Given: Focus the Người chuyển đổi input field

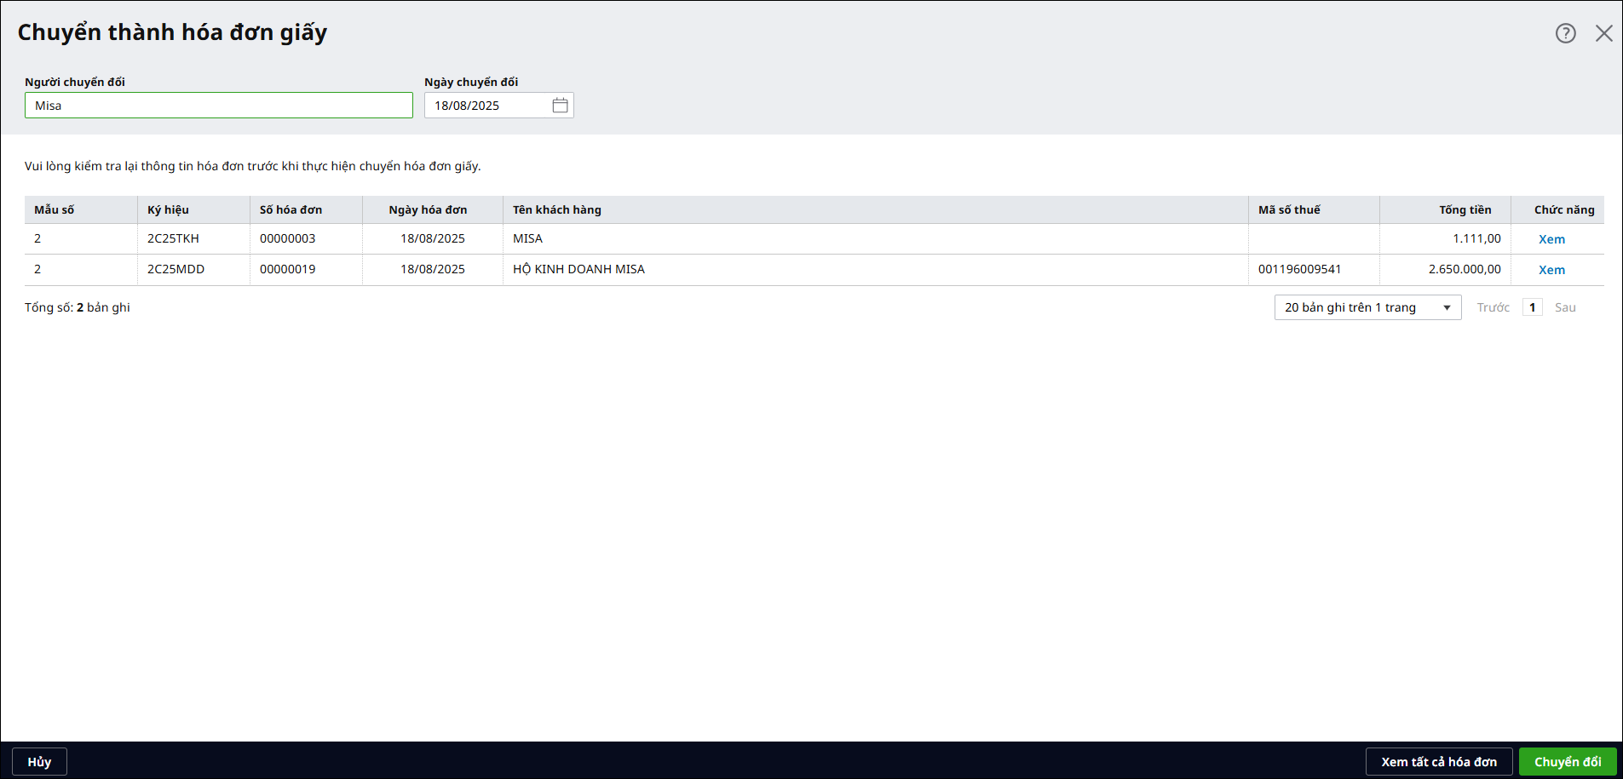Looking at the screenshot, I should coord(219,106).
